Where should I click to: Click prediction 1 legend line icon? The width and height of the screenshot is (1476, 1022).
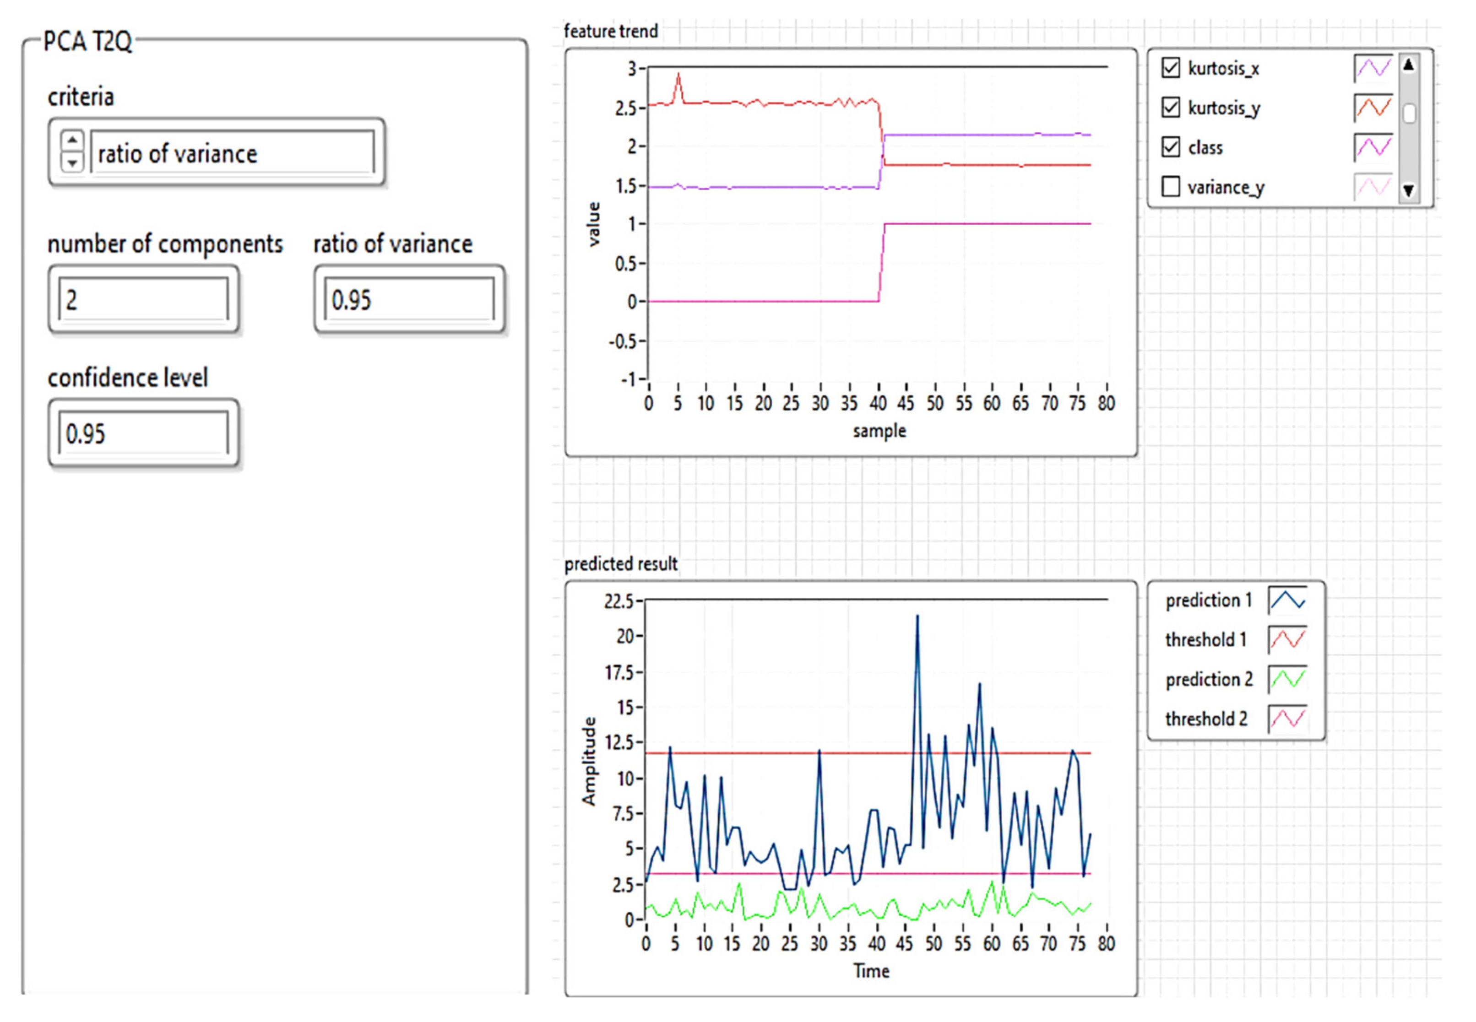(1288, 600)
